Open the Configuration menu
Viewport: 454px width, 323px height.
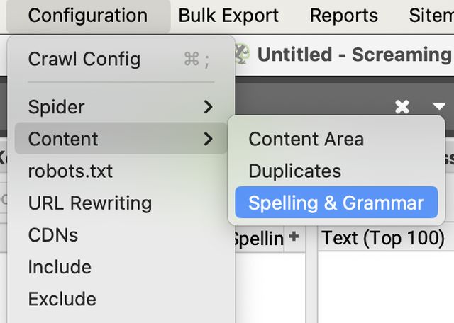click(x=88, y=16)
